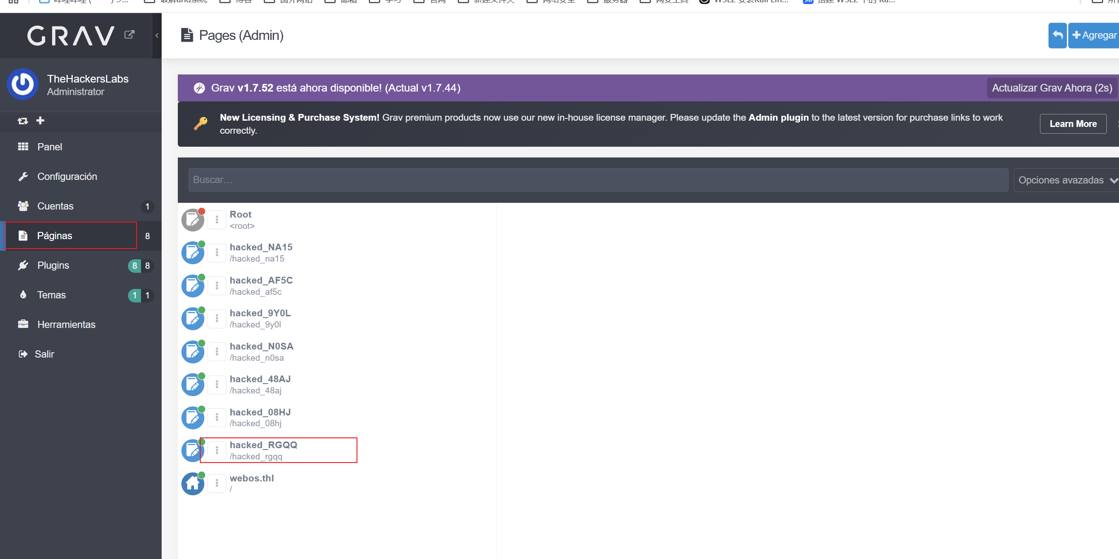1119x559 pixels.
Task: Click the Pages (Admin) title icon
Action: tap(187, 35)
